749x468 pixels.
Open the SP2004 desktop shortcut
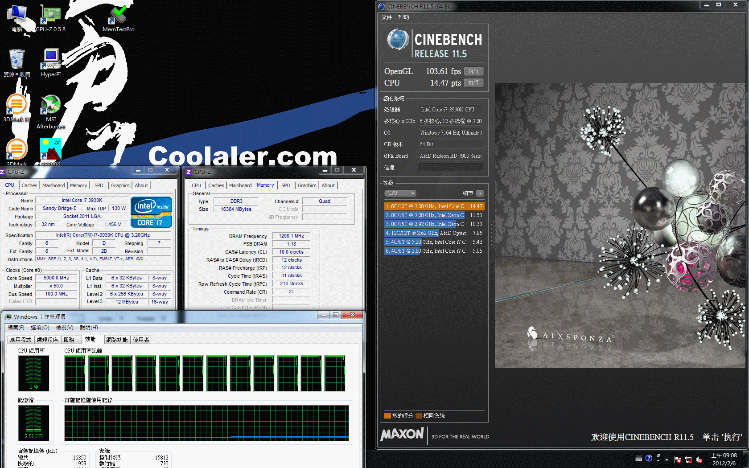point(51,152)
